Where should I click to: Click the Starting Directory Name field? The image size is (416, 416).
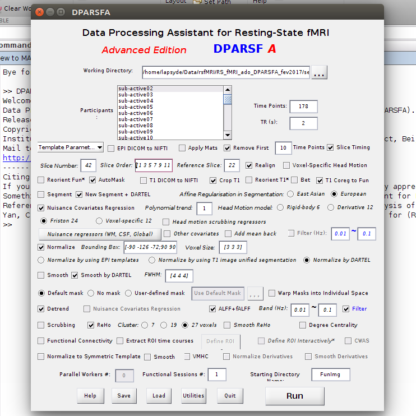[x=331, y=375]
